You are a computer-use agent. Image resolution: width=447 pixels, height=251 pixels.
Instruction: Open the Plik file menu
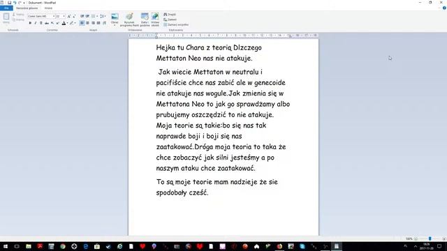6,8
